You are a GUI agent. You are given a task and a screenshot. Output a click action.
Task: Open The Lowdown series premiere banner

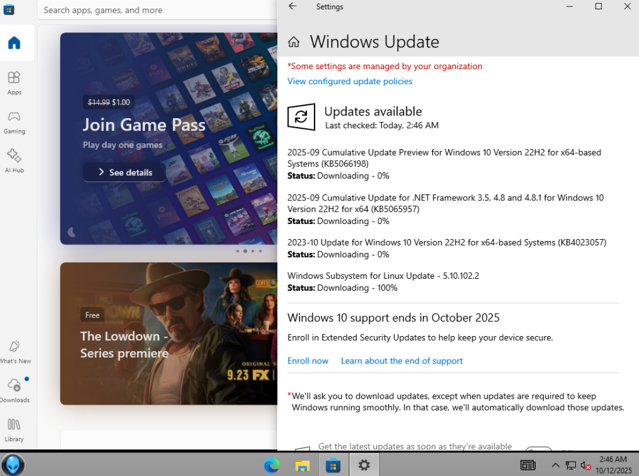pyautogui.click(x=169, y=333)
